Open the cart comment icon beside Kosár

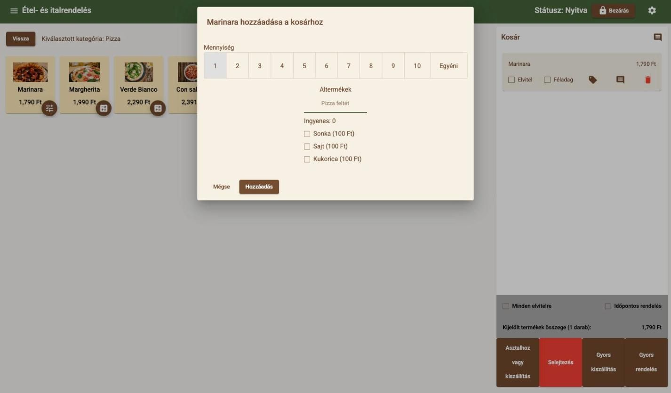[x=657, y=37]
